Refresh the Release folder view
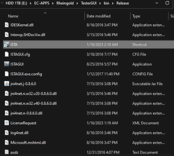The width and height of the screenshot is (174, 156). [167, 3]
